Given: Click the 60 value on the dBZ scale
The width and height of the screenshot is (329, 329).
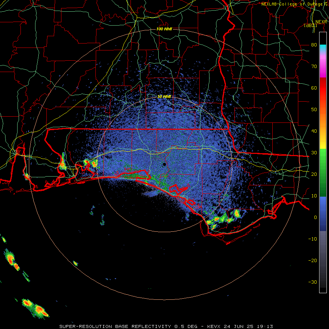Looking at the screenshot, I should pyautogui.click(x=314, y=88).
